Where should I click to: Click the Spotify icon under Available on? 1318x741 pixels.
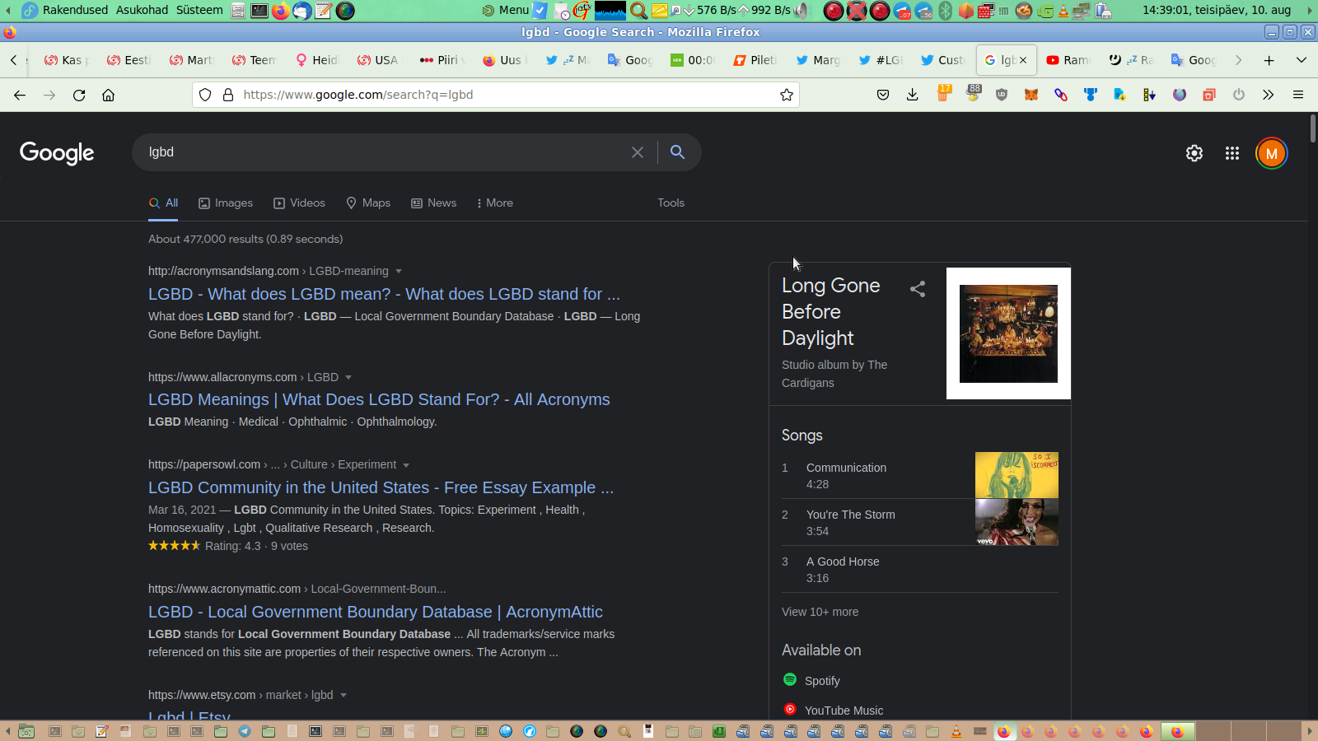pos(790,680)
